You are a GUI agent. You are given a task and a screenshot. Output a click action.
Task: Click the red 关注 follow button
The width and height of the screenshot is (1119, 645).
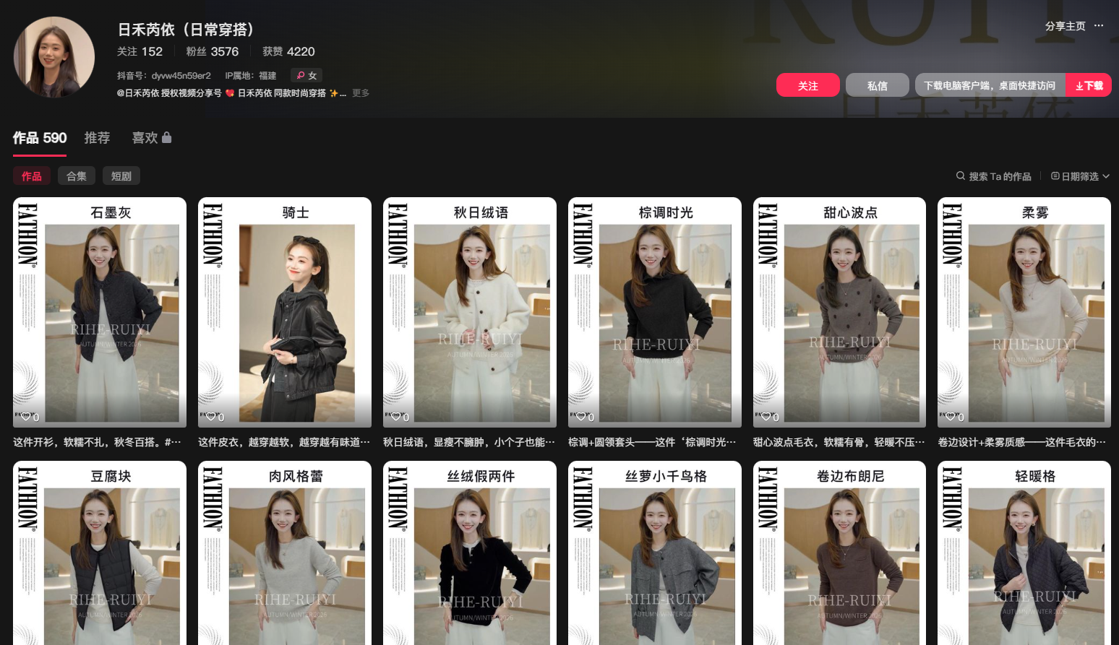tap(808, 85)
